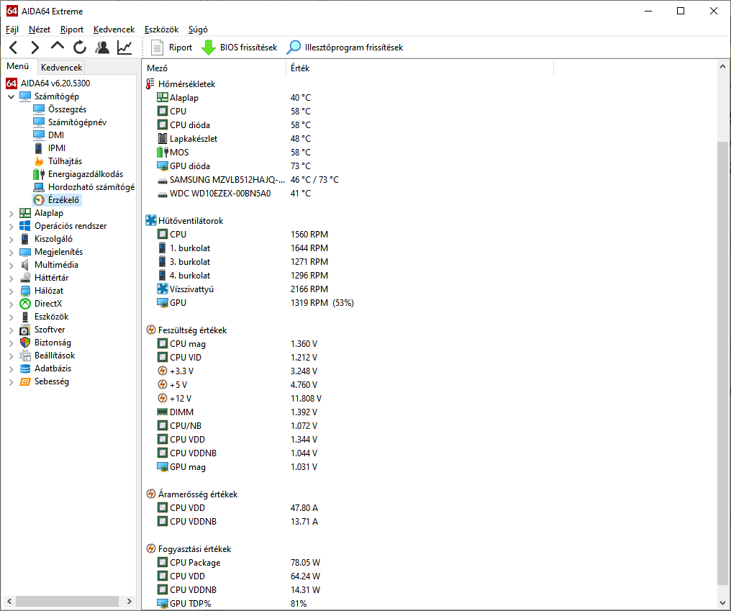
Task: Click the vertical scrollbar down arrow
Action: [722, 603]
